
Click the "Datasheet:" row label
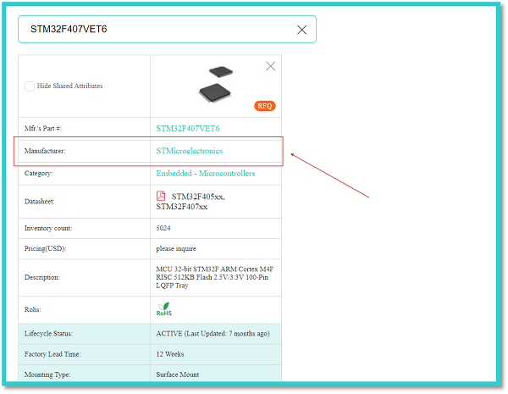(39, 201)
